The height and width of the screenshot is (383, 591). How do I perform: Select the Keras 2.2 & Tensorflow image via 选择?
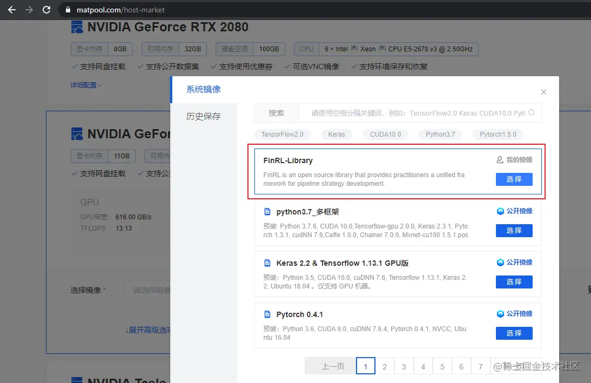(x=514, y=282)
